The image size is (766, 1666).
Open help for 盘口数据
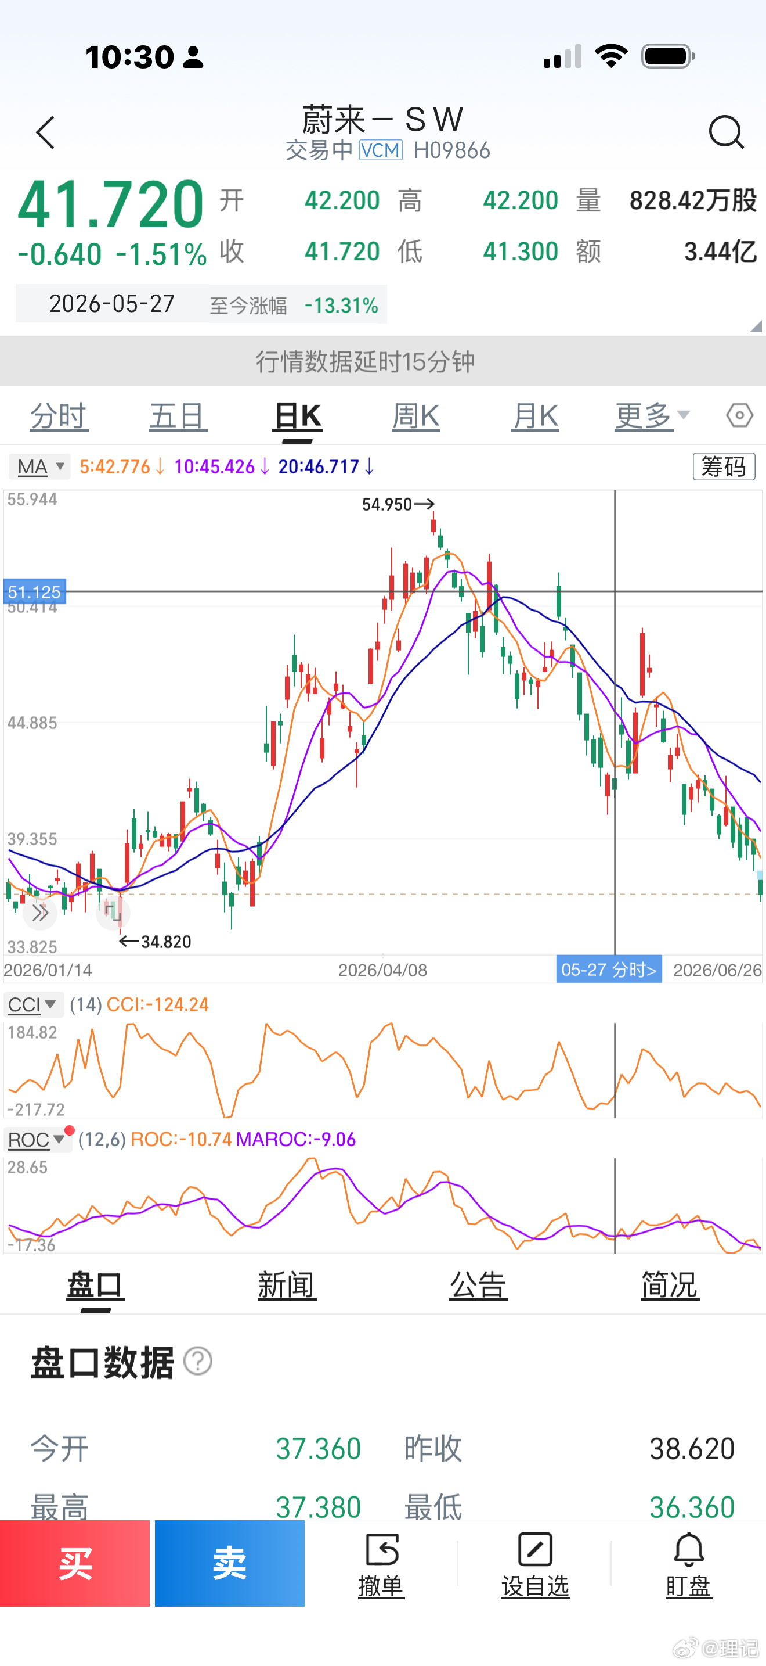[198, 1360]
